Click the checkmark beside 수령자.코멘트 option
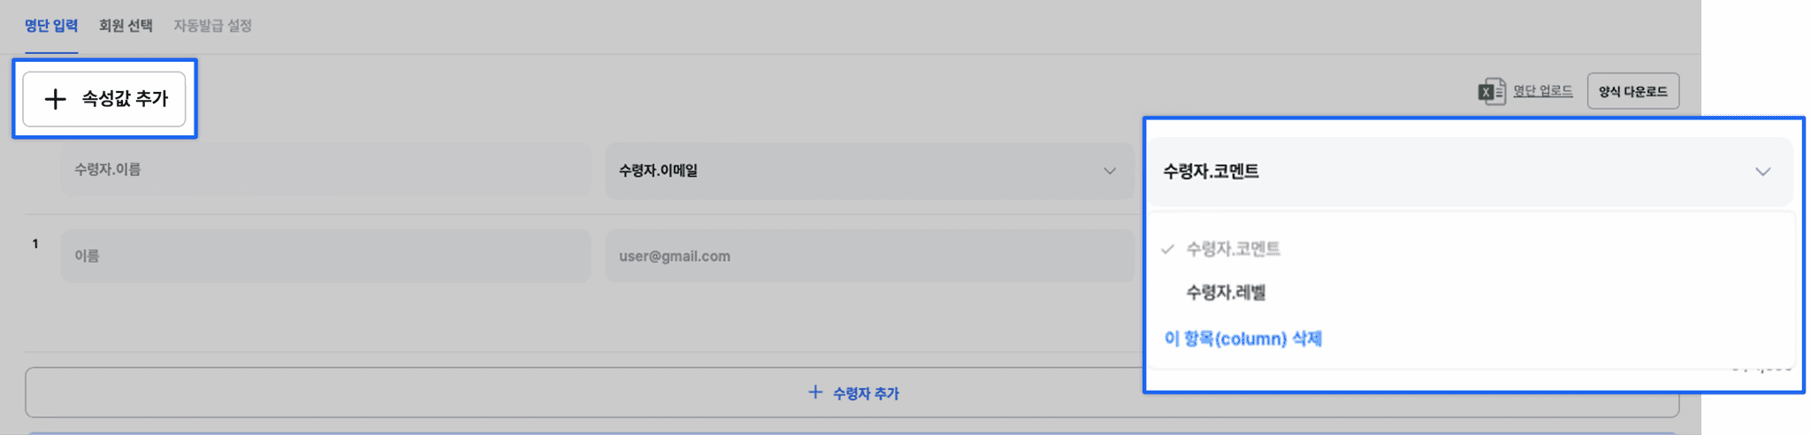1811x435 pixels. tap(1167, 249)
